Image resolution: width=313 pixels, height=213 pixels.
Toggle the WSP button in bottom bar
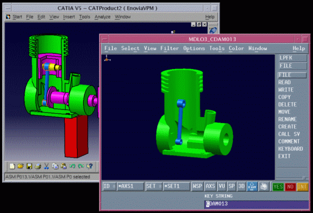(197, 186)
